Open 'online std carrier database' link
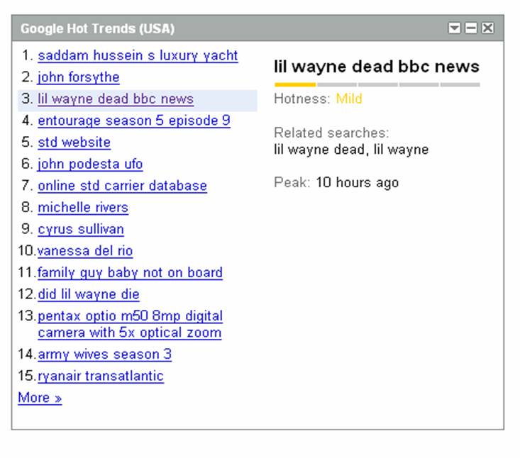 [122, 186]
